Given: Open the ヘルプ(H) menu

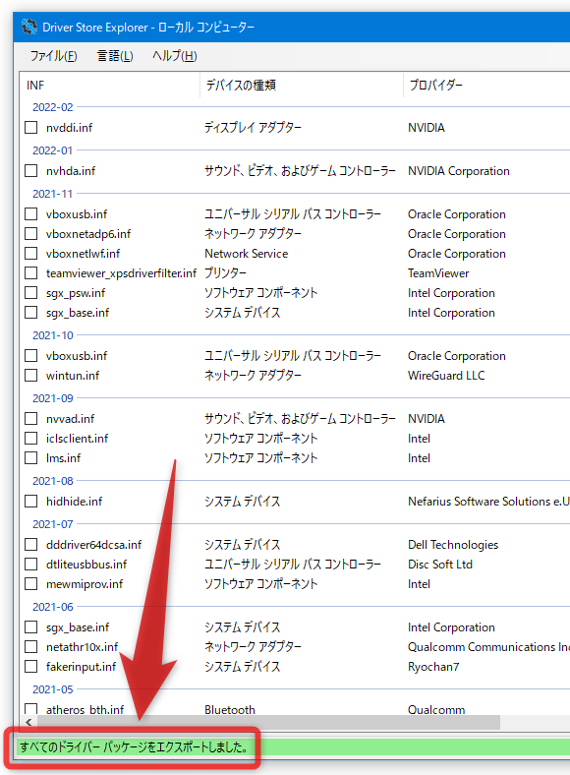Looking at the screenshot, I should tap(174, 56).
